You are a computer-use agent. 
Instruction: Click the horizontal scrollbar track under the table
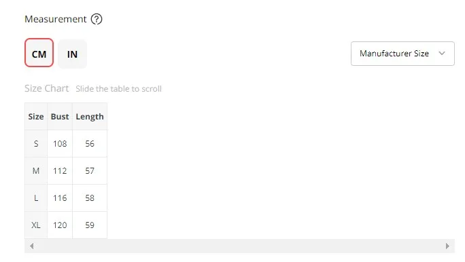coord(239,246)
